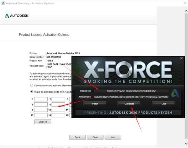Click the Clear All button
188x148 pixels.
pos(43,122)
